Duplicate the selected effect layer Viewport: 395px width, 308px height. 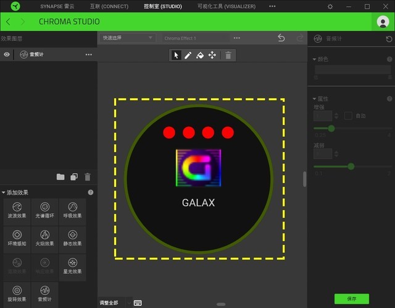coord(74,177)
